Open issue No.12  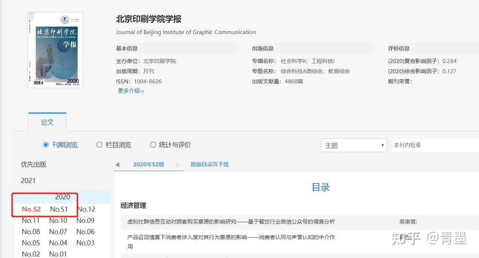click(86, 209)
